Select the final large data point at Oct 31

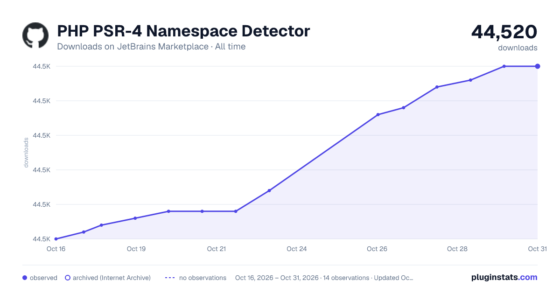(x=538, y=66)
